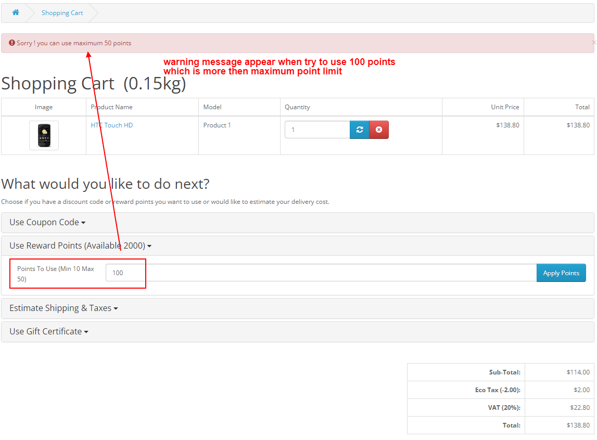
Task: Click the Points To Use label
Action: 55,273
